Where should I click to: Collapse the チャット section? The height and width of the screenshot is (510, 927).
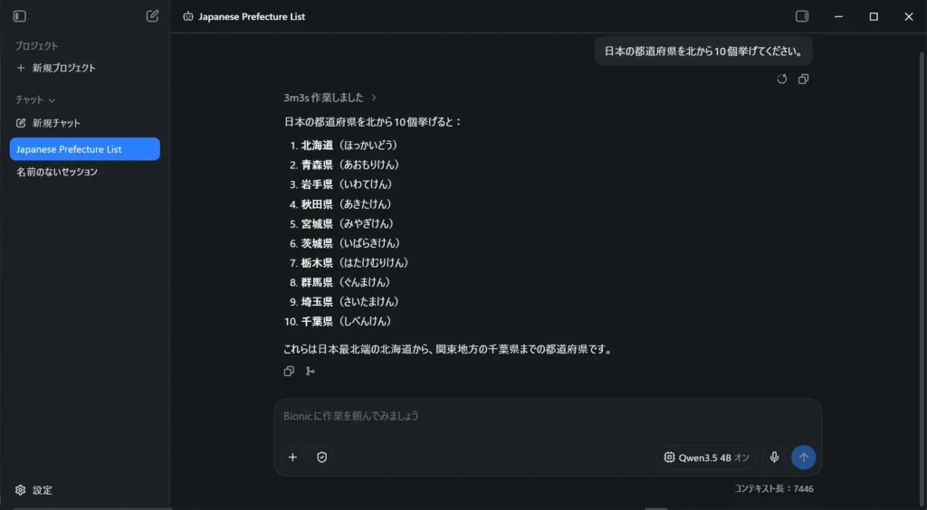pyautogui.click(x=35, y=99)
